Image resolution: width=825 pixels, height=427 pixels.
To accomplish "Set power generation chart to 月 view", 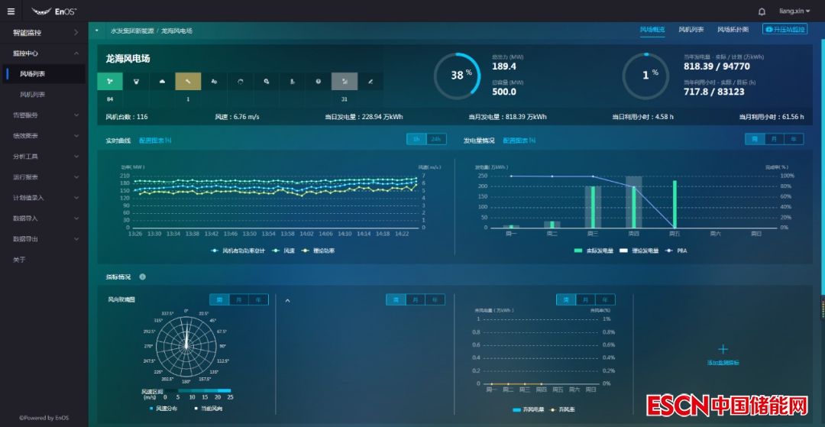I will [x=774, y=139].
